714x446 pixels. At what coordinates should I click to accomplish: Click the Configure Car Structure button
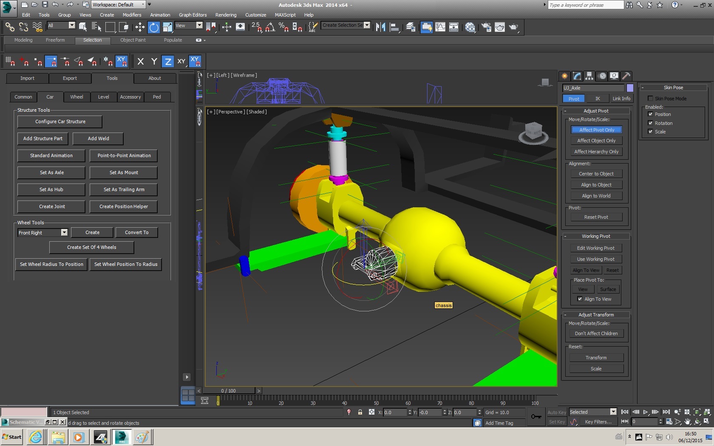click(x=60, y=121)
